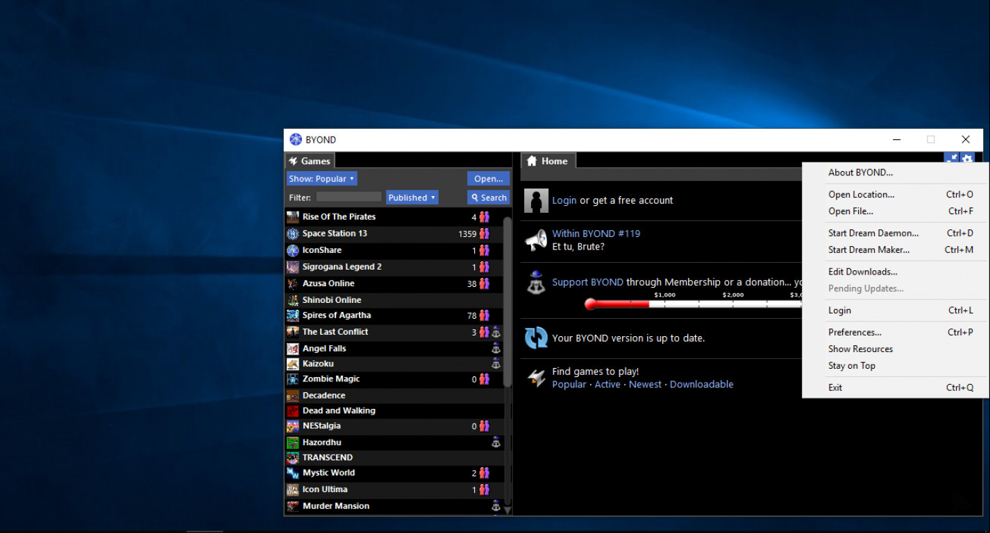Click the players icon on Space Station 13 row
The height and width of the screenshot is (533, 990).
(484, 234)
